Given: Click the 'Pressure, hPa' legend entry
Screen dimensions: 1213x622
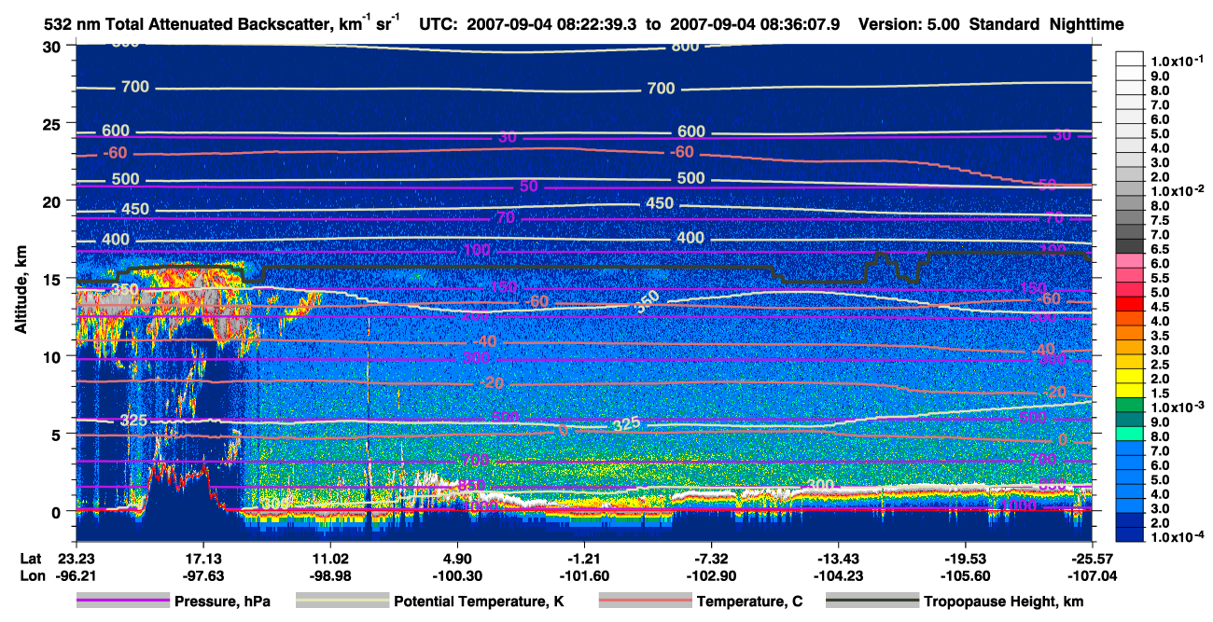Looking at the screenshot, I should (x=222, y=601).
